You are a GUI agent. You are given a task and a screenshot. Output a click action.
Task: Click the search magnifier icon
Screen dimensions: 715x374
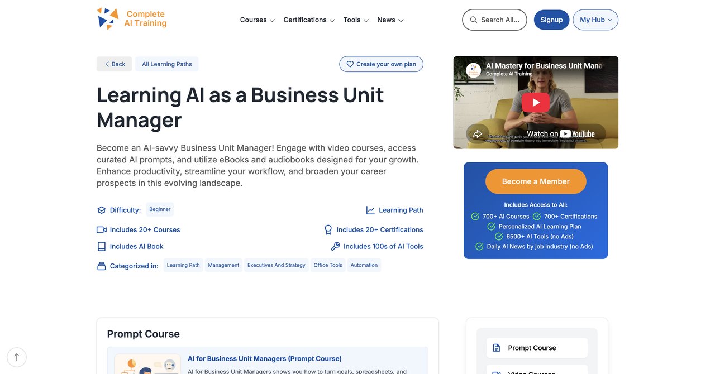(474, 20)
